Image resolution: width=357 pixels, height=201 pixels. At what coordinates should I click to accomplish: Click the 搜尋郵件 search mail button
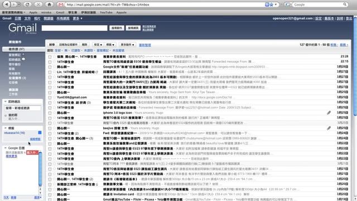(x=117, y=28)
